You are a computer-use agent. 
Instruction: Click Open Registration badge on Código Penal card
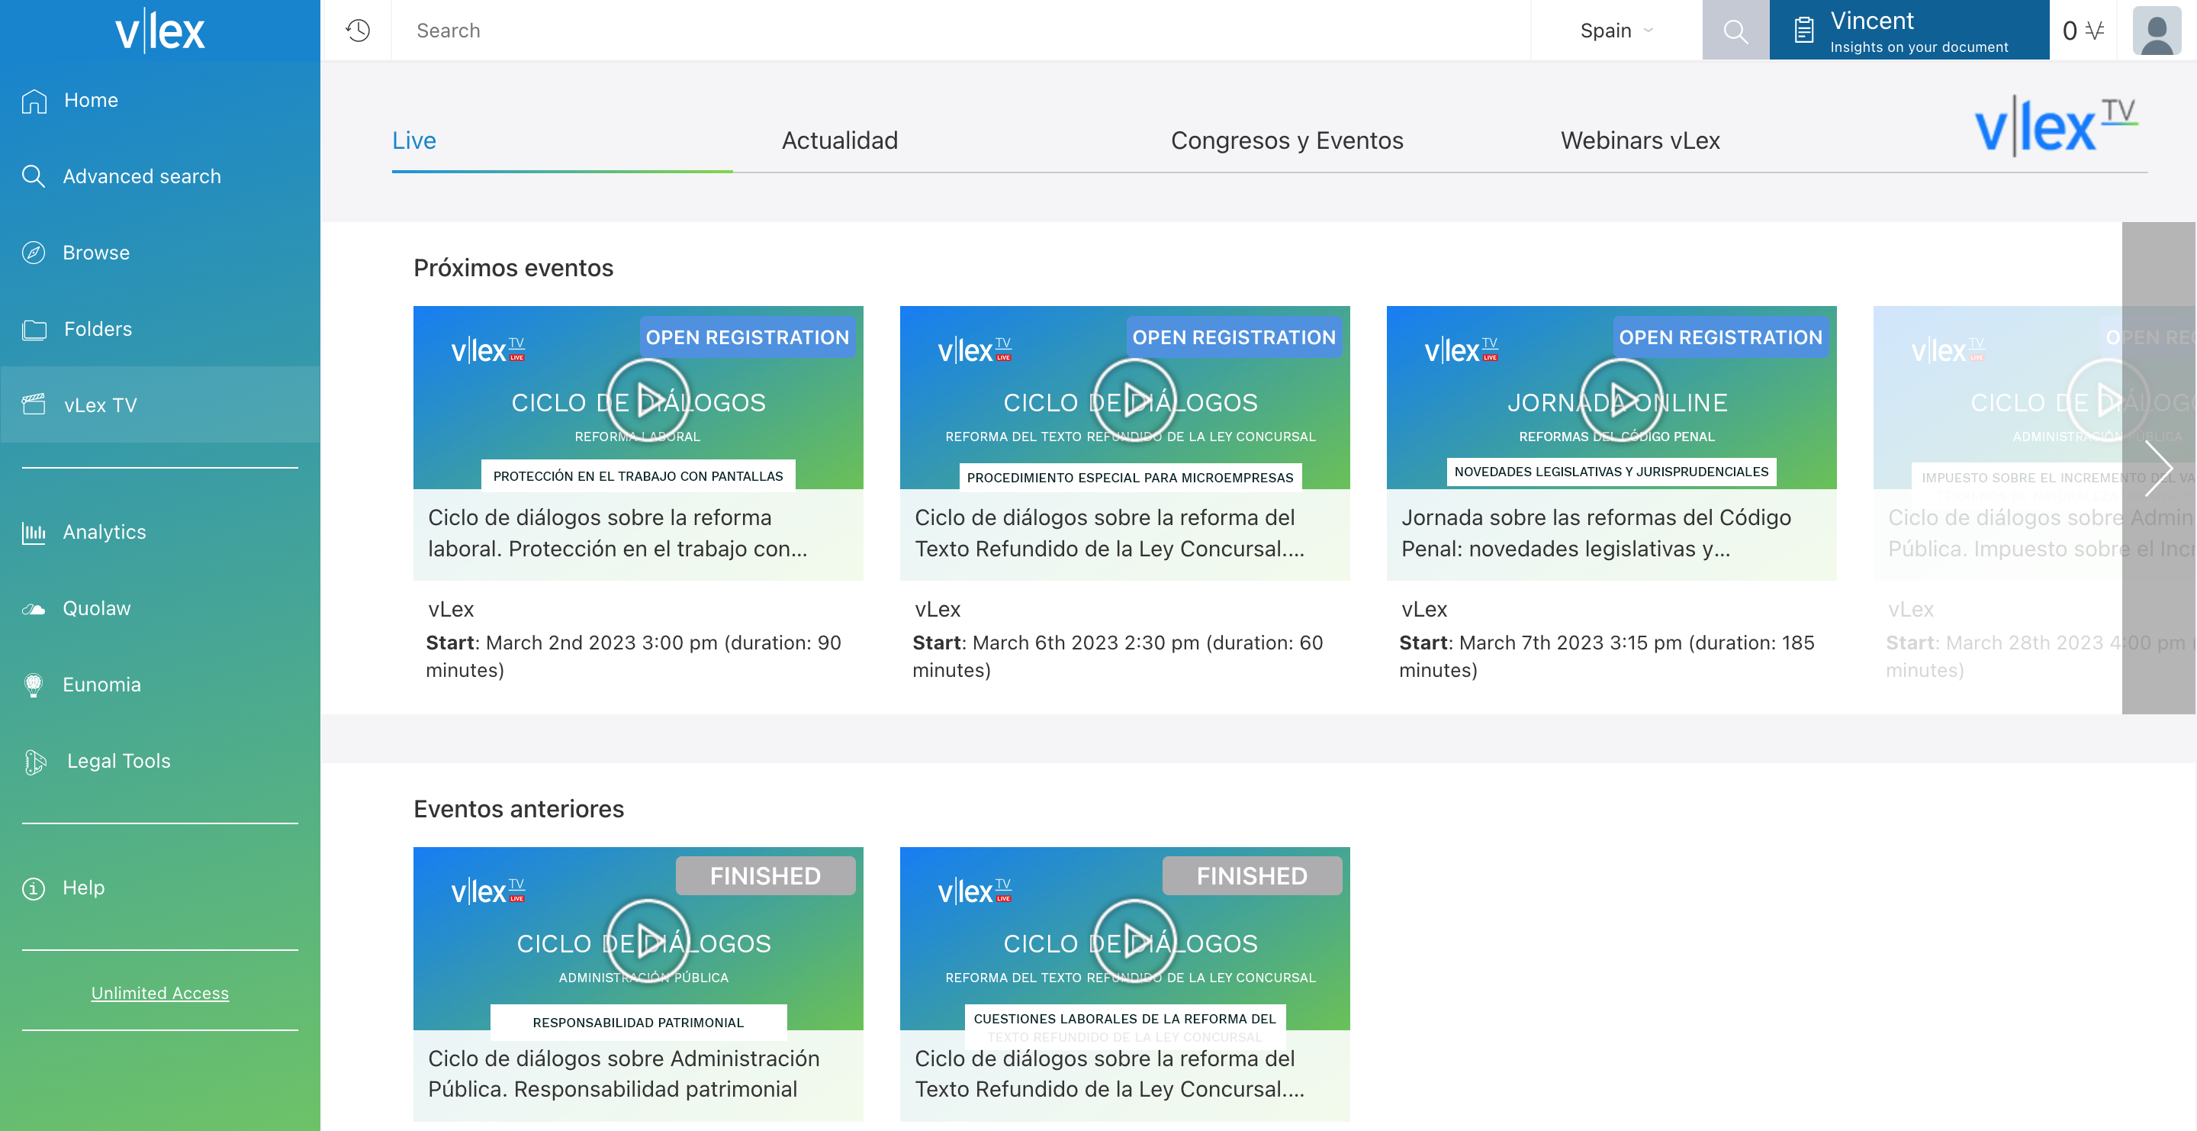pyautogui.click(x=1720, y=338)
